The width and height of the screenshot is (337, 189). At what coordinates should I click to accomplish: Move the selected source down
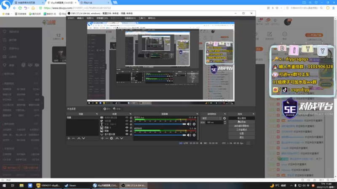point(121,139)
